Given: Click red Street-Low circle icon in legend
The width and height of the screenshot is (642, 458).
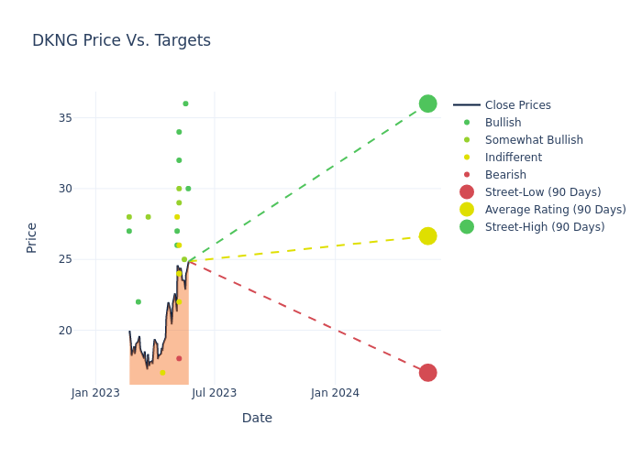Looking at the screenshot, I should 467,192.
